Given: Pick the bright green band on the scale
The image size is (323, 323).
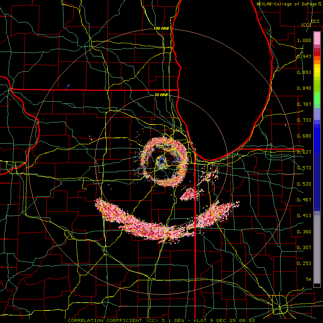Looking at the screenshot, I should pos(317,98).
